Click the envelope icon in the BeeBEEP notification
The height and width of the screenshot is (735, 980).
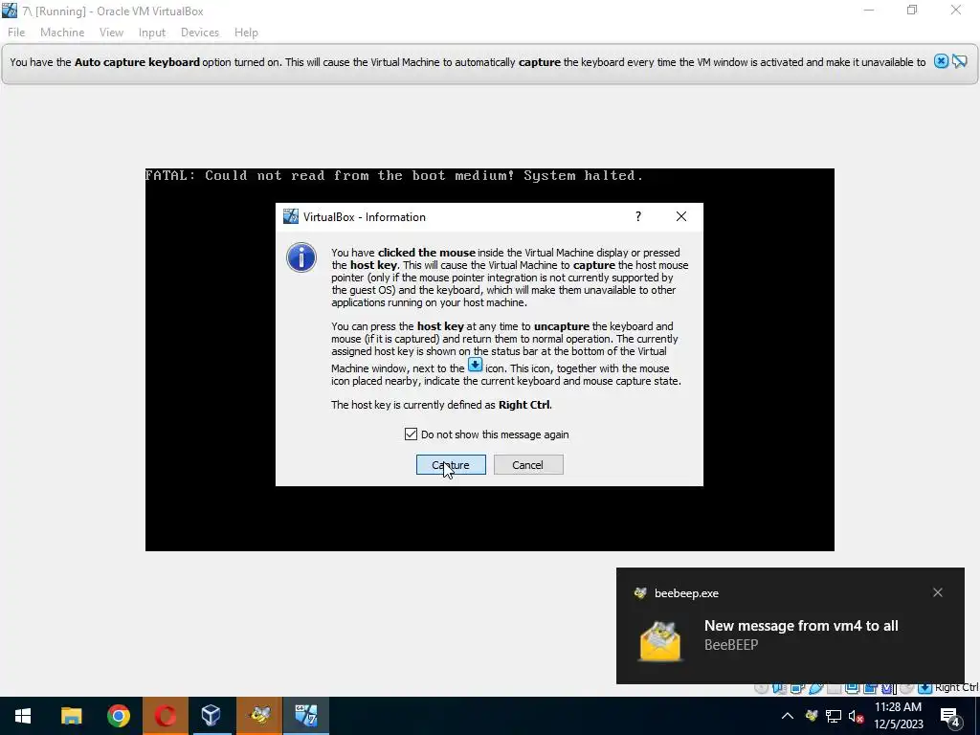coord(660,640)
